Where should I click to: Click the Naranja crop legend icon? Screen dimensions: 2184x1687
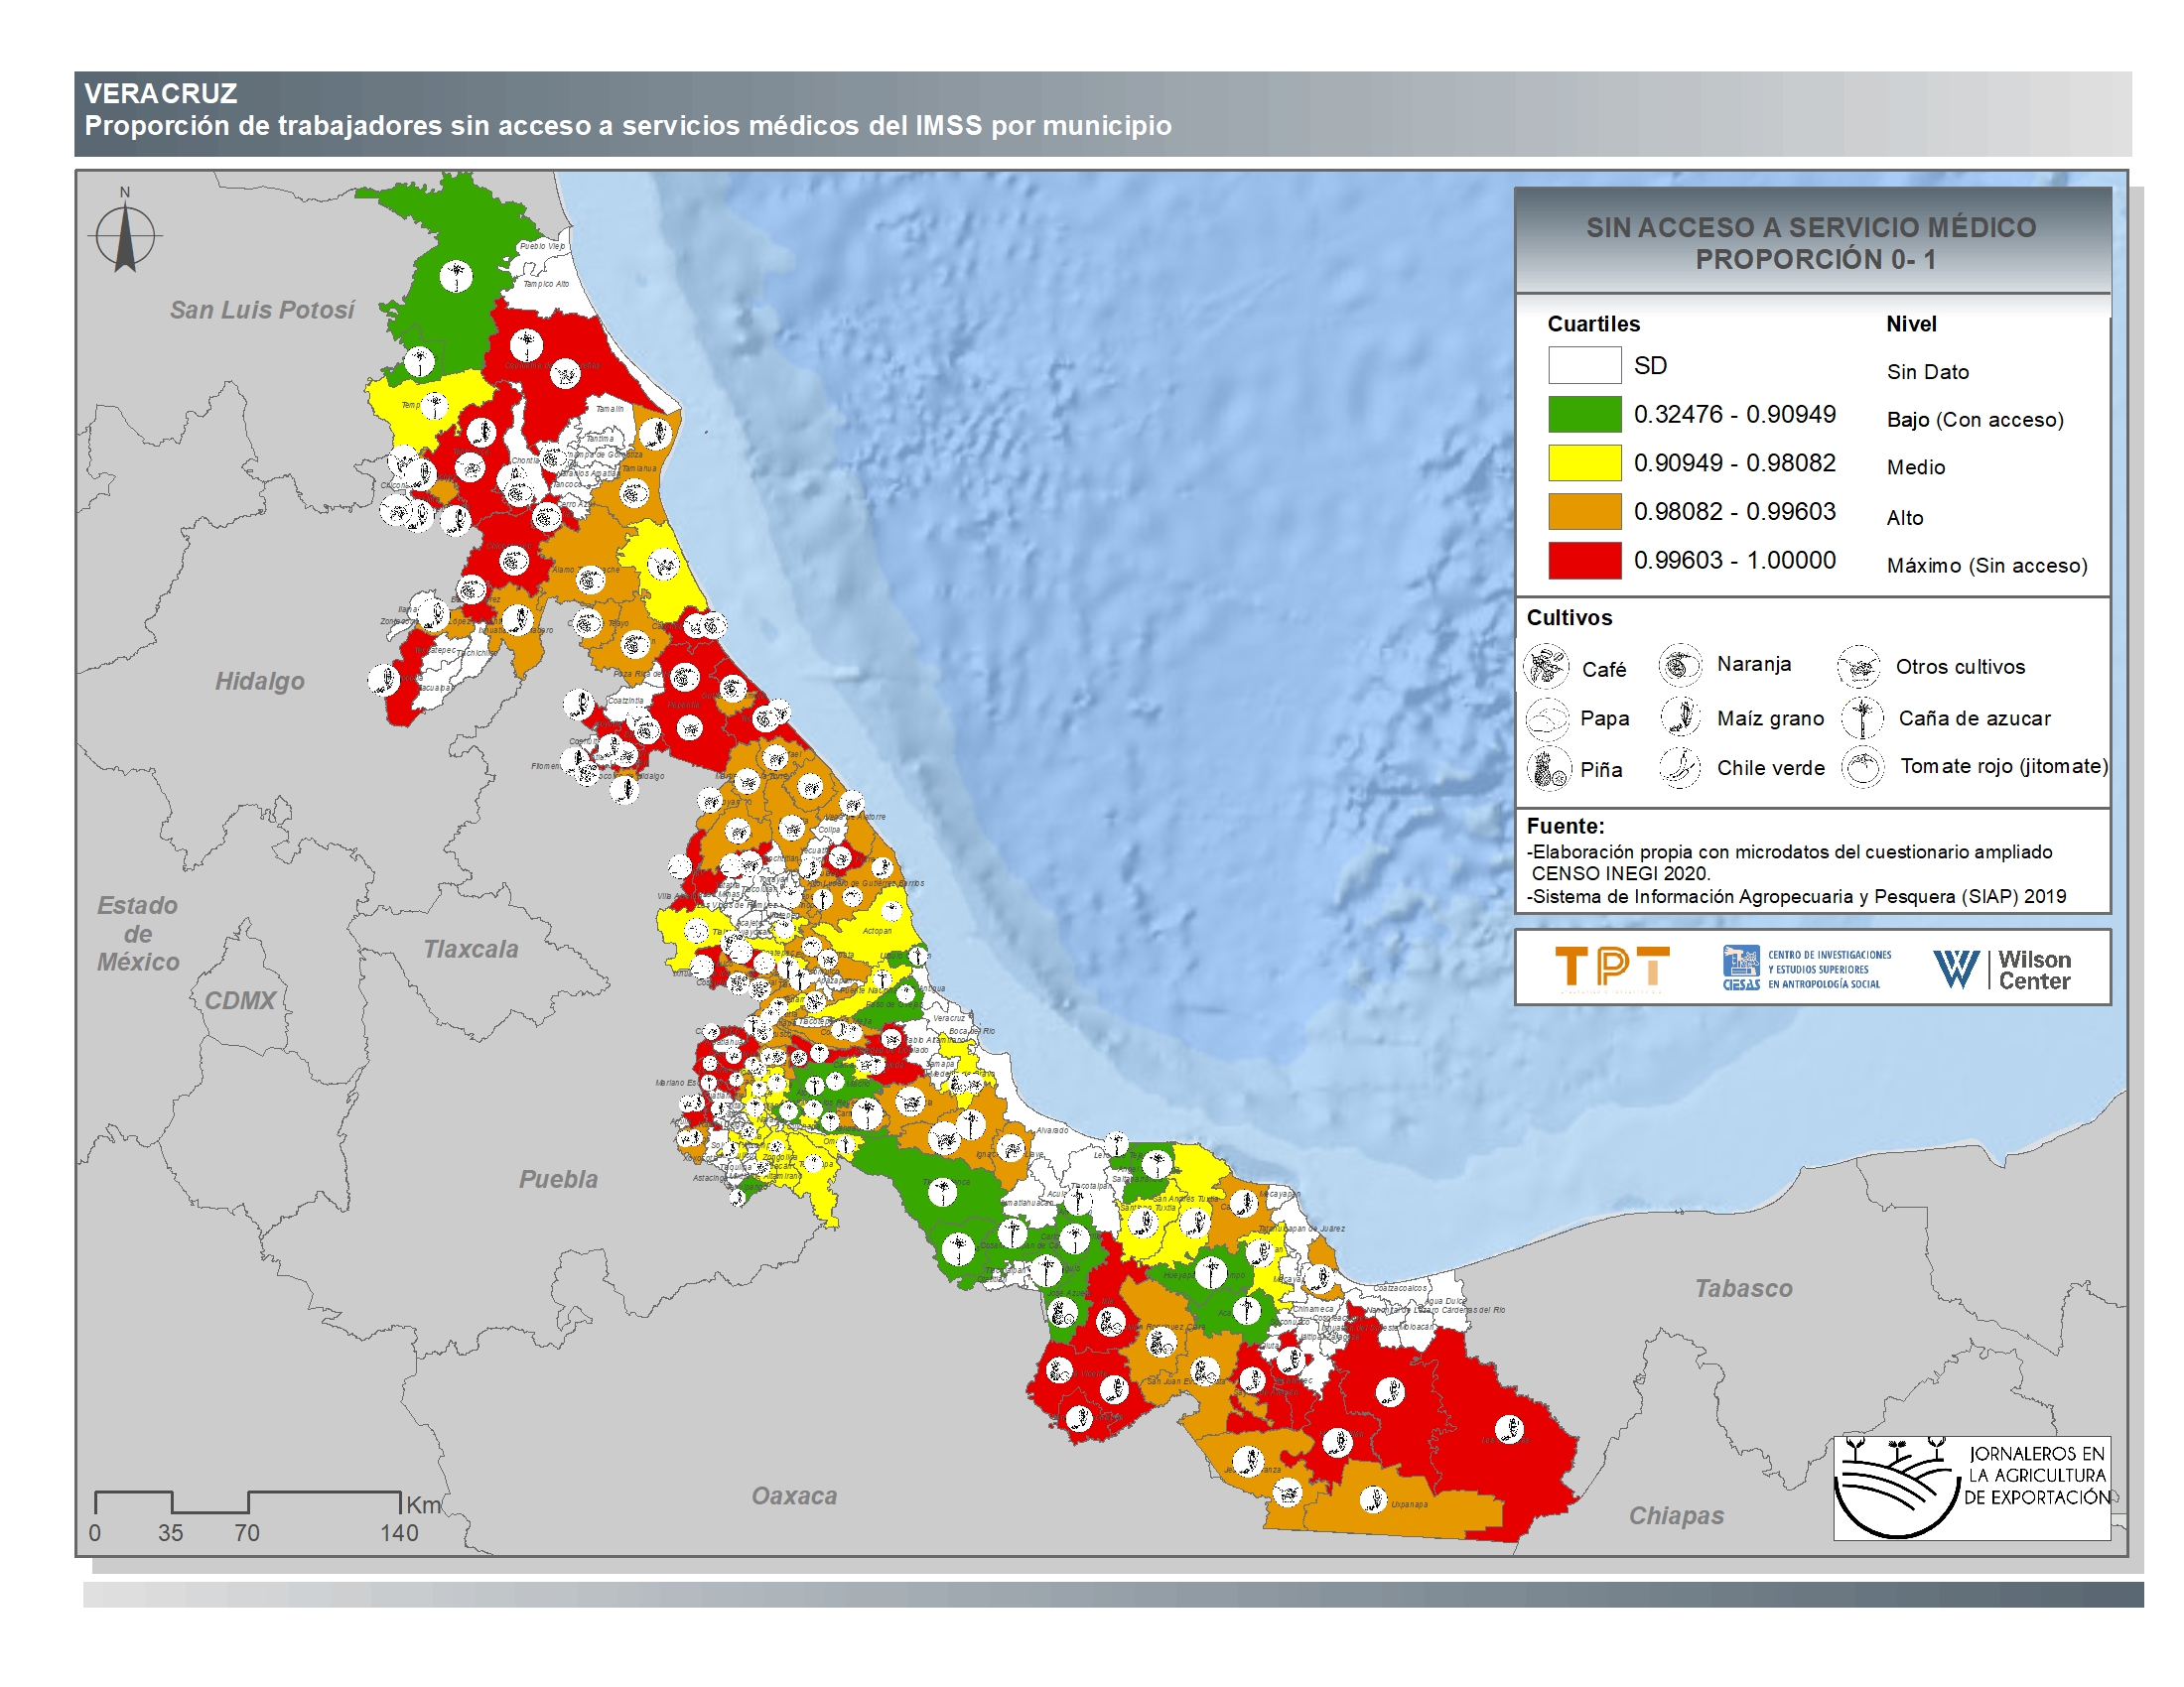[x=1680, y=665]
